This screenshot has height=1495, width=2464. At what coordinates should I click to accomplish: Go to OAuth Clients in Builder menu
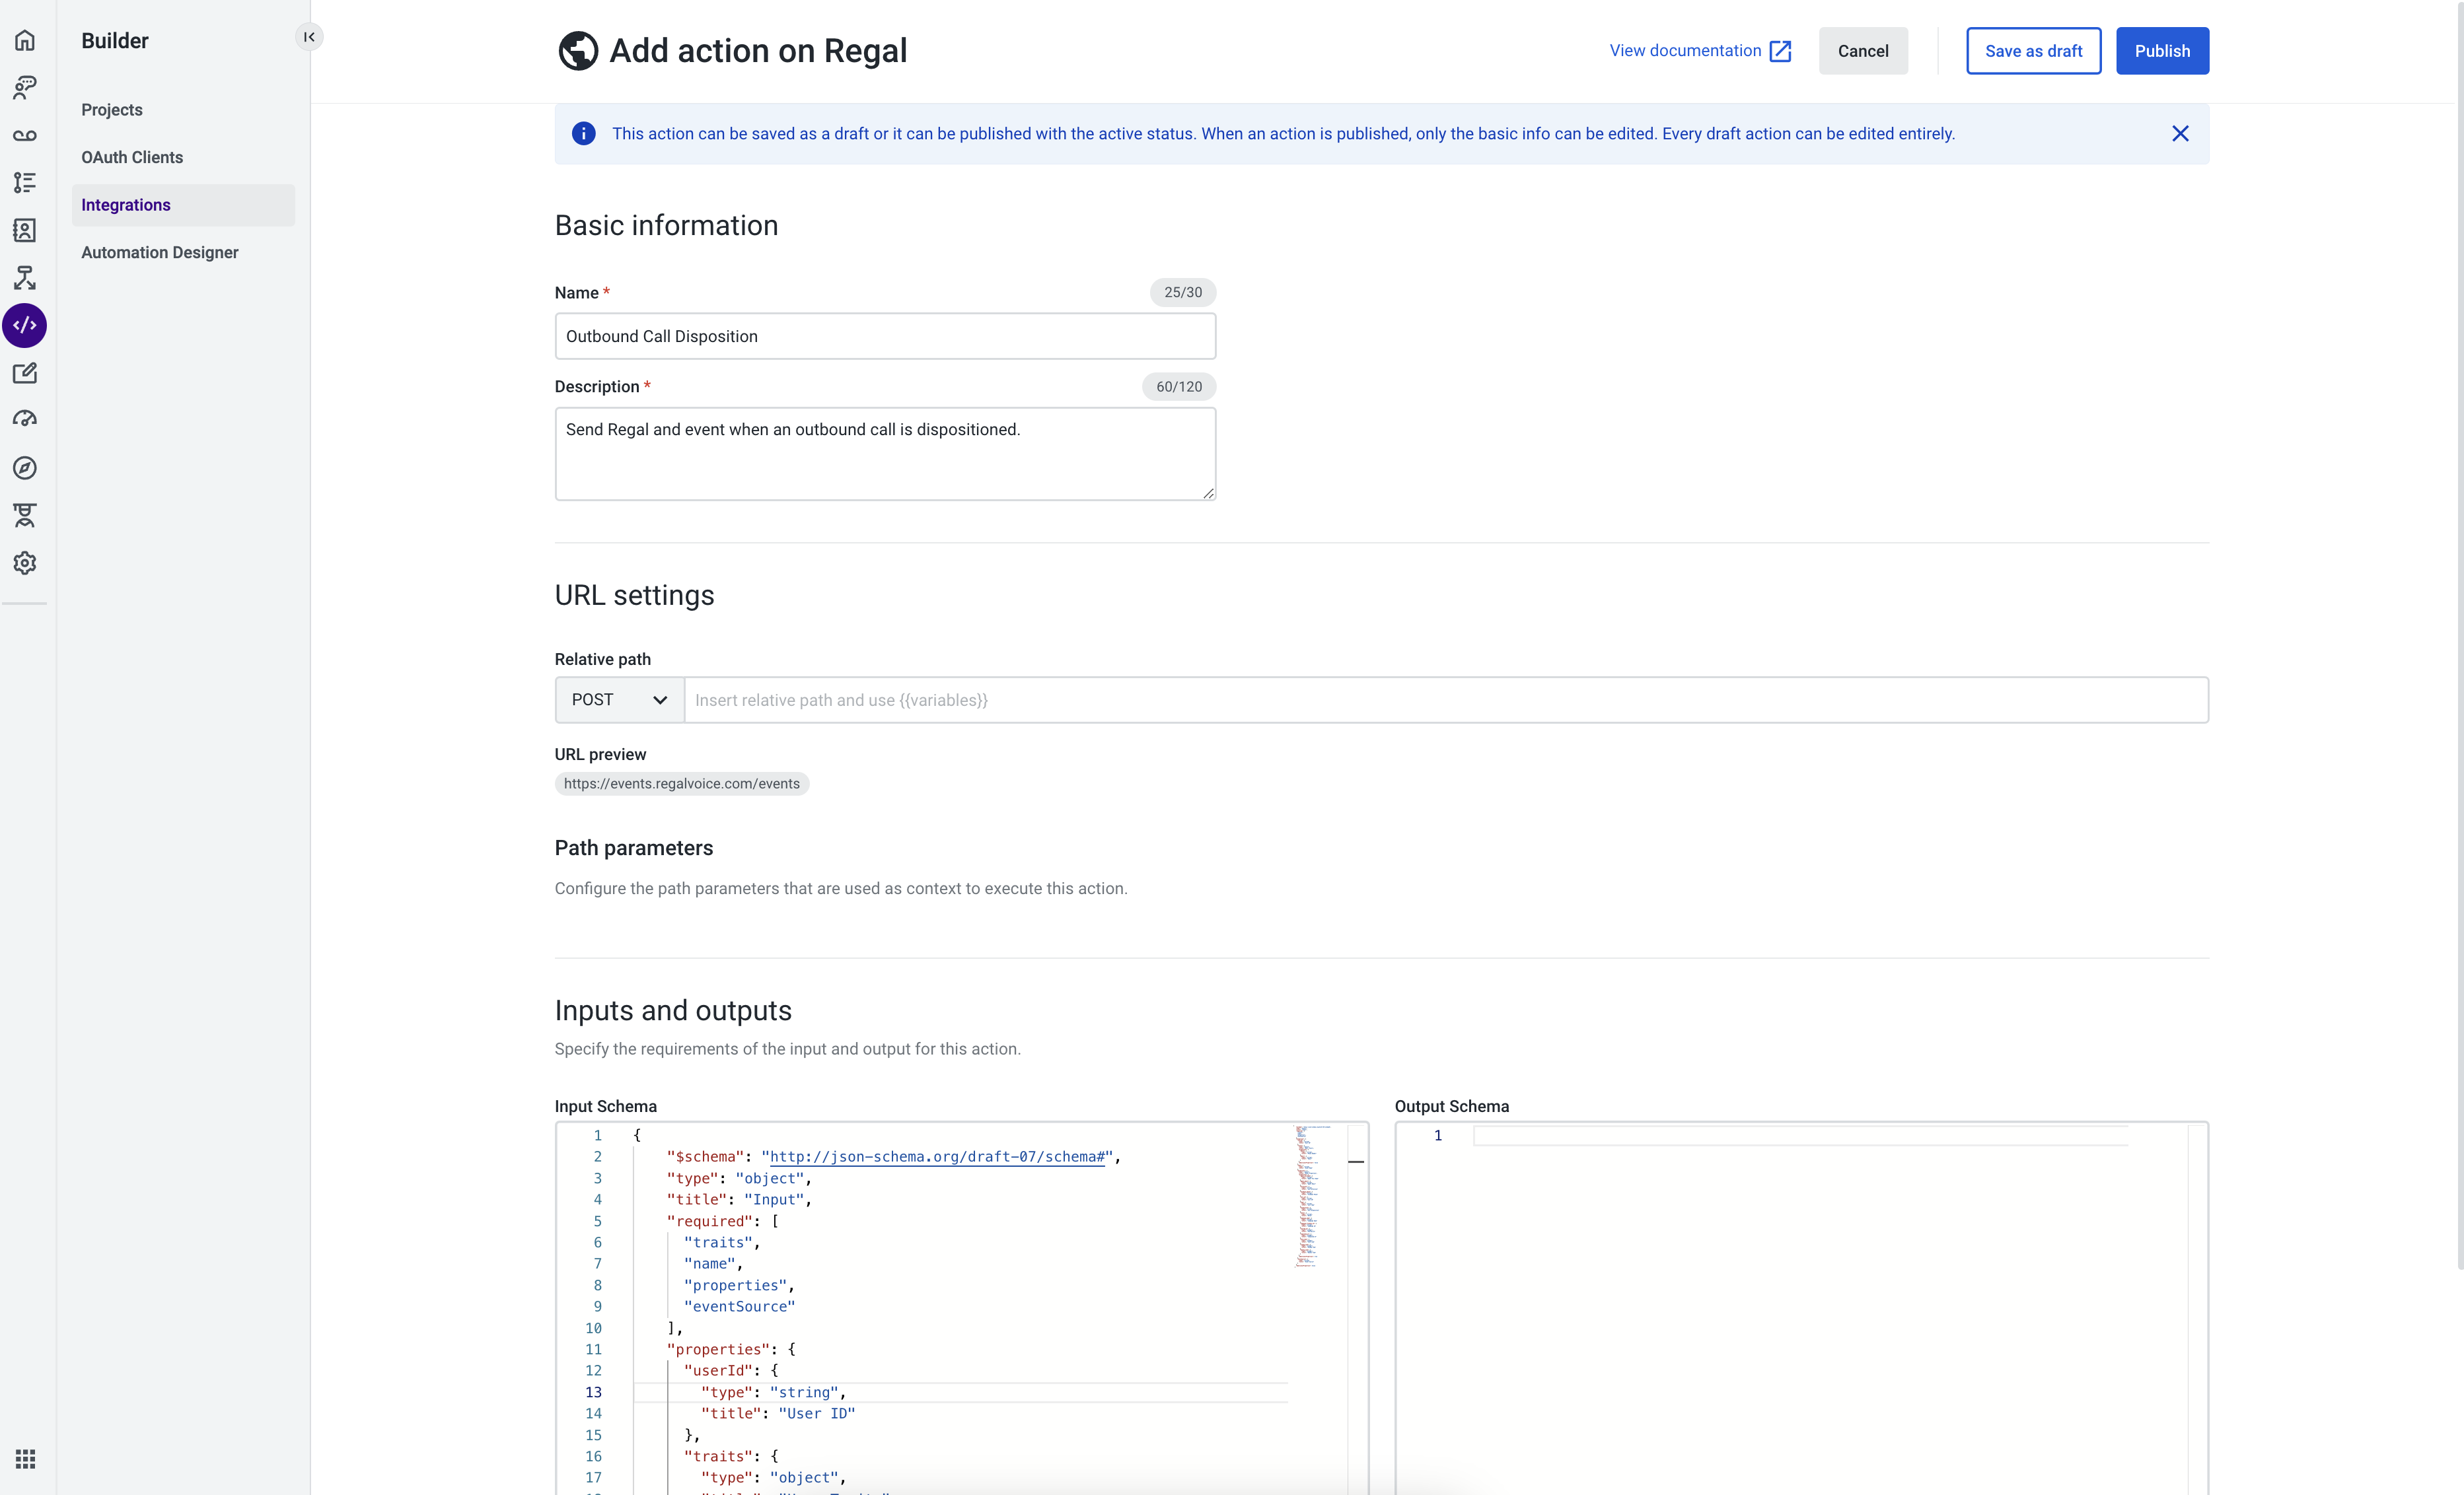coord(132,157)
